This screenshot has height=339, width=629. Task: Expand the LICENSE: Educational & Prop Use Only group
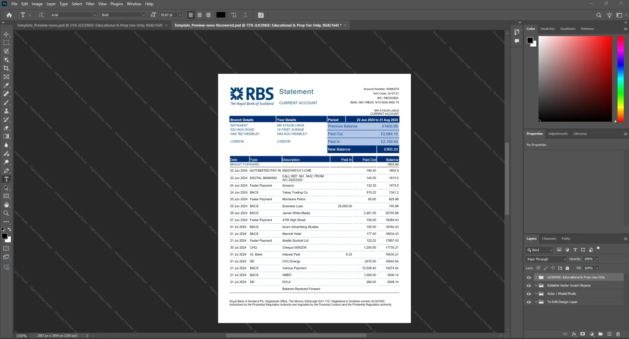535,277
